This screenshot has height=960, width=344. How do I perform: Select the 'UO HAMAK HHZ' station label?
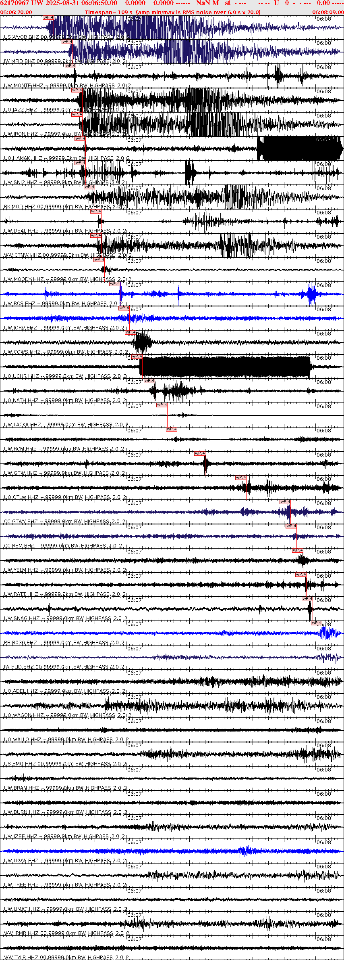pos(23,158)
